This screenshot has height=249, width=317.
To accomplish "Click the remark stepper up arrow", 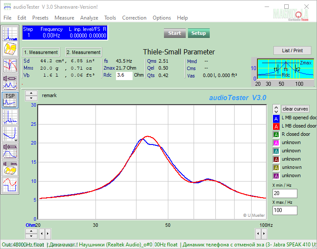I will click(31, 93).
